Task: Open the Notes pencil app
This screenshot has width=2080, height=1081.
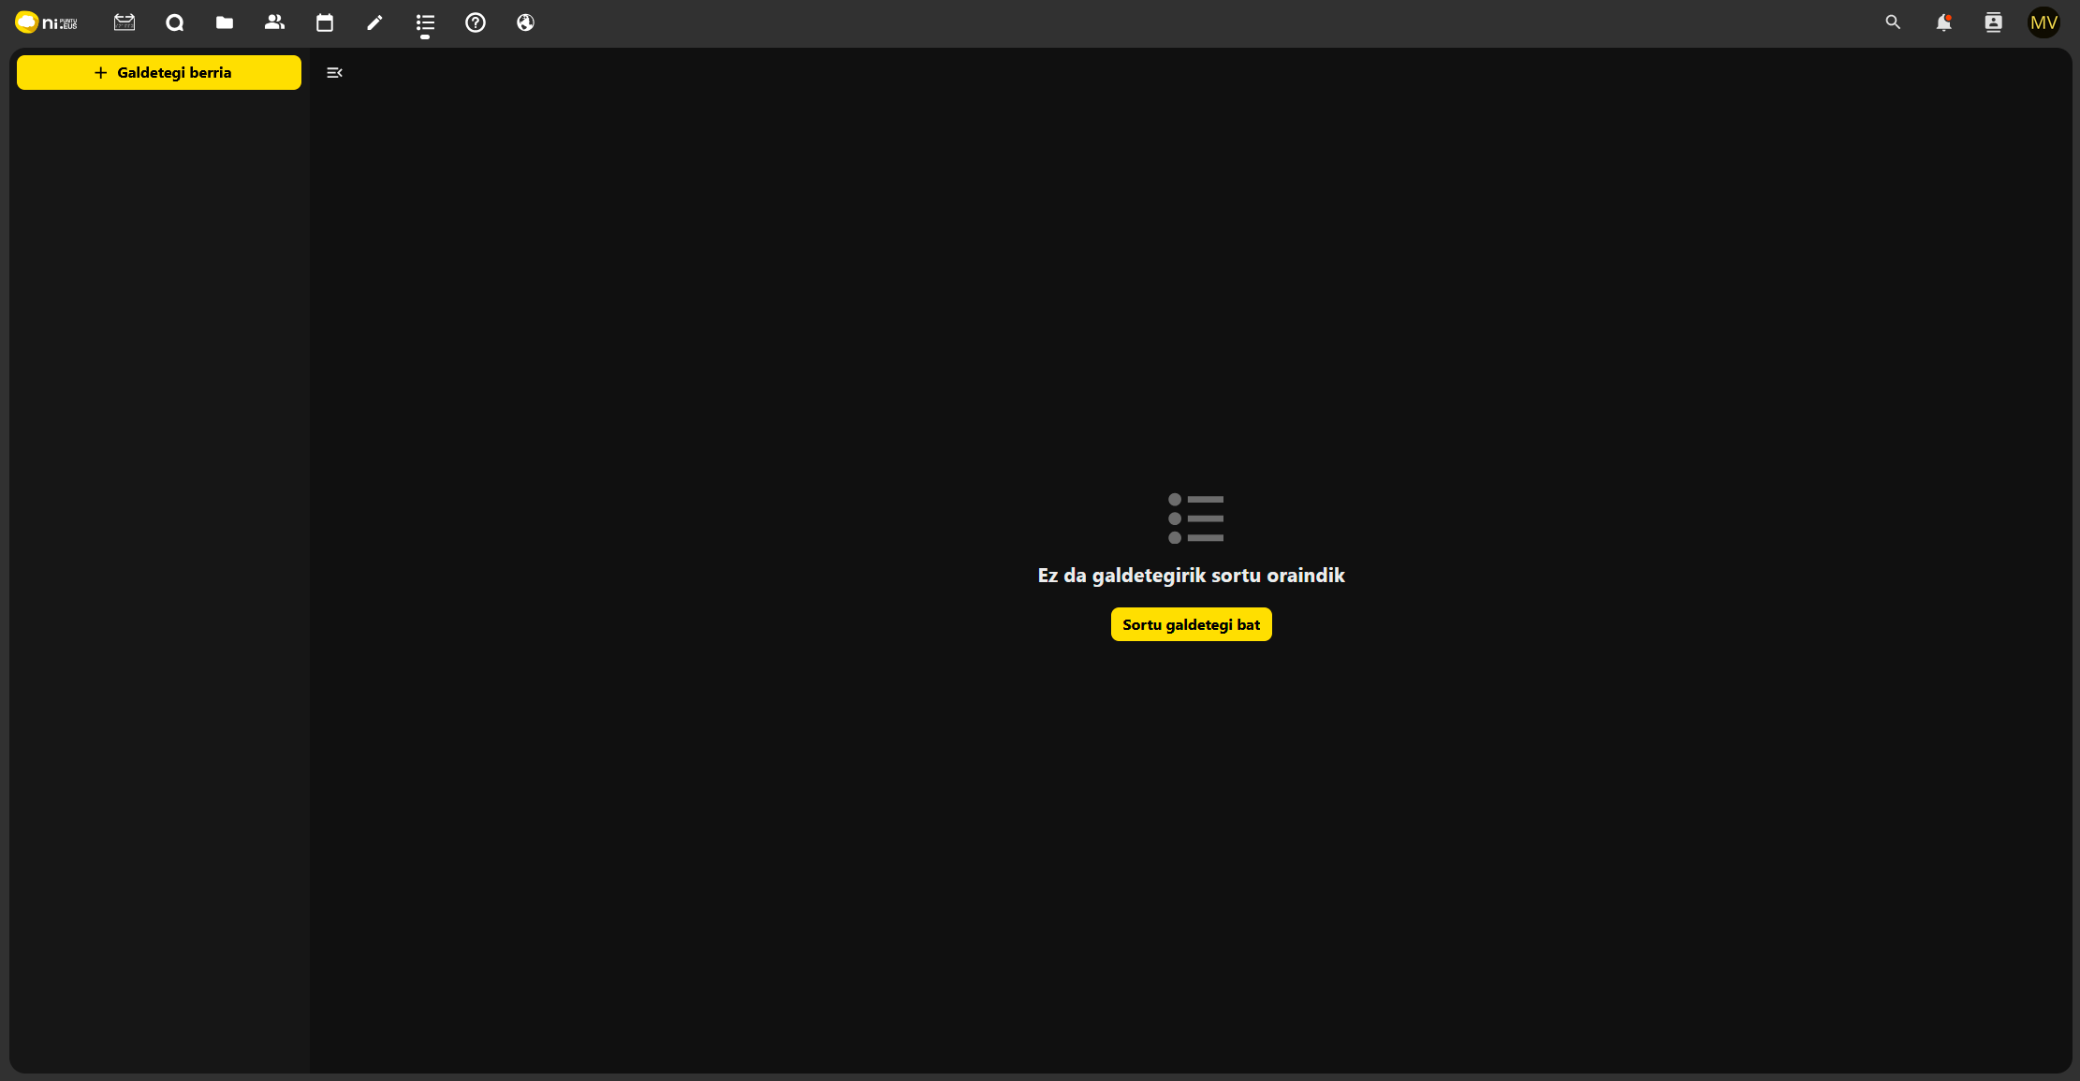Action: [374, 22]
